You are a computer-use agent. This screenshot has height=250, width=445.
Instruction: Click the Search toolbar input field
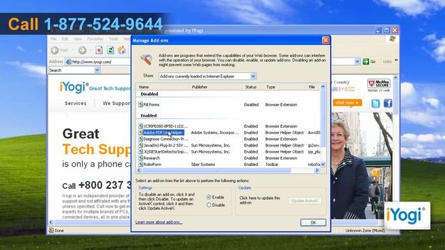click(x=72, y=70)
